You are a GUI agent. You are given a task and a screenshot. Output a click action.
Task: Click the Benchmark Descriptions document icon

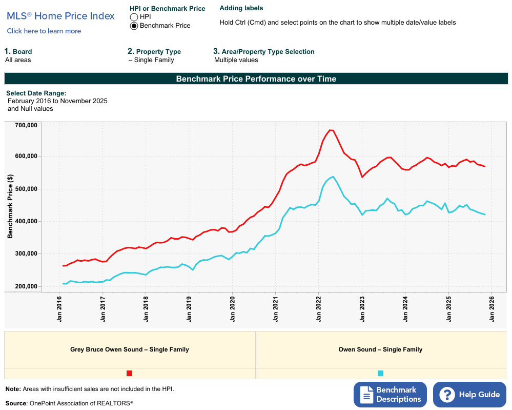pos(366,395)
